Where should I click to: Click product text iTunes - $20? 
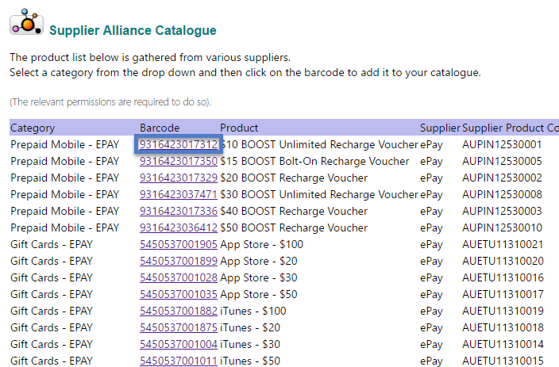tap(250, 327)
